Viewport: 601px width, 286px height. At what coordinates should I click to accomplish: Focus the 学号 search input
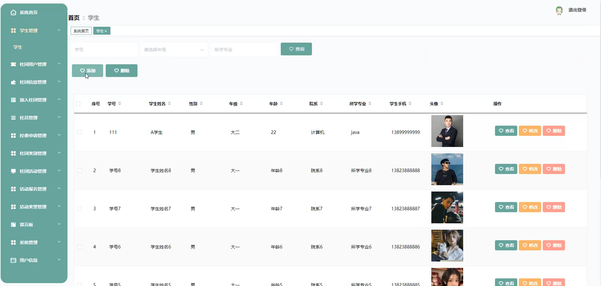point(104,50)
